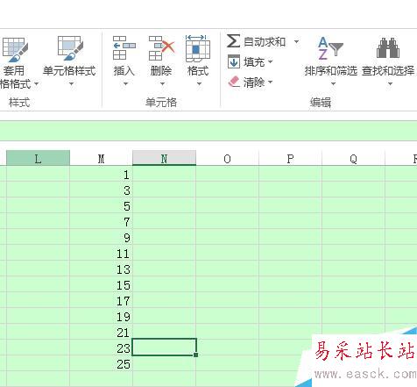Expand the 单元格样式 dropdown arrow
417x387 pixels.
(71, 84)
